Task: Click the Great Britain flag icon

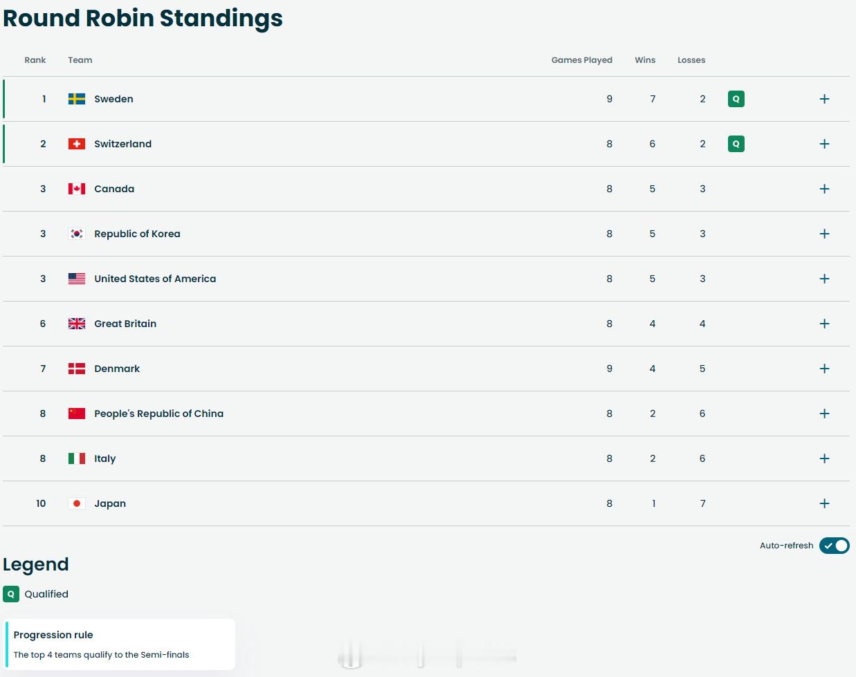Action: pos(77,324)
